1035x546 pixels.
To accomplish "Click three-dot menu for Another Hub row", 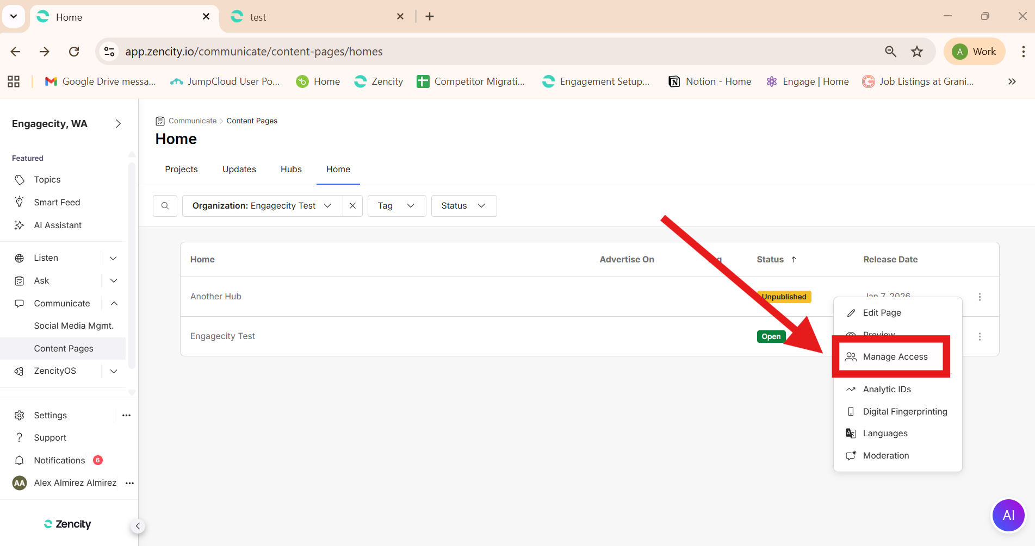I will (x=980, y=297).
